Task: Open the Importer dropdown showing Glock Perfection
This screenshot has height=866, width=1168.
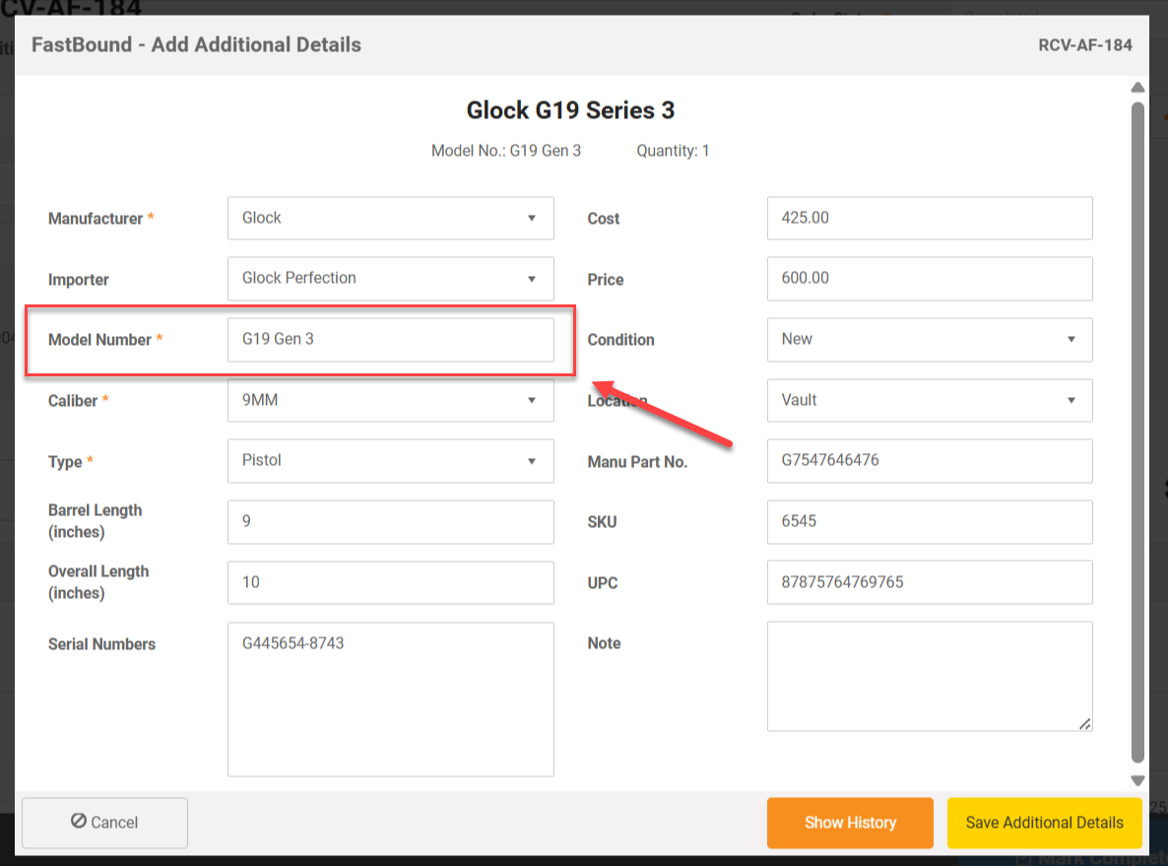Action: [390, 279]
